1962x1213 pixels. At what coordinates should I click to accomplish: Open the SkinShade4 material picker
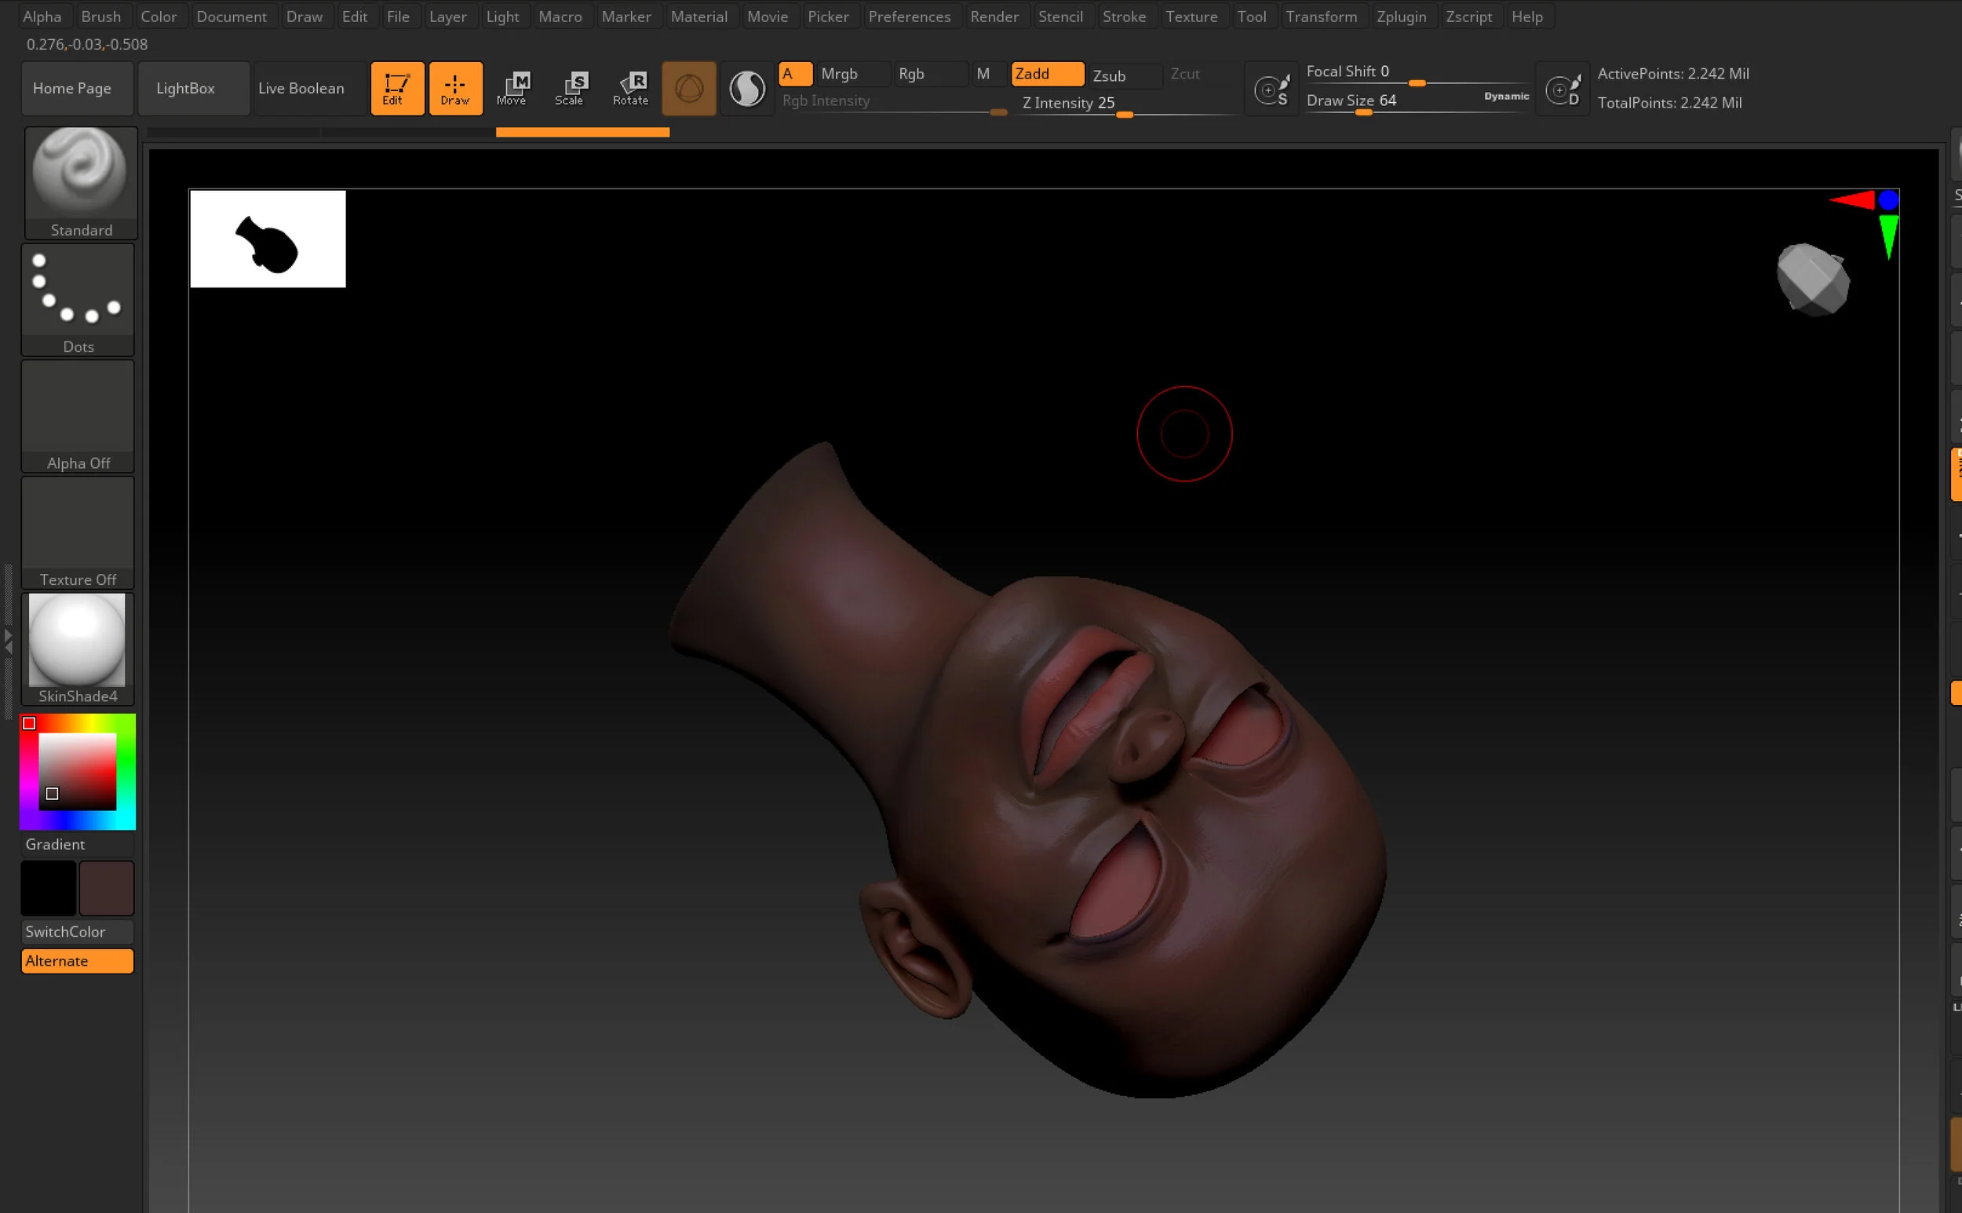tap(77, 641)
